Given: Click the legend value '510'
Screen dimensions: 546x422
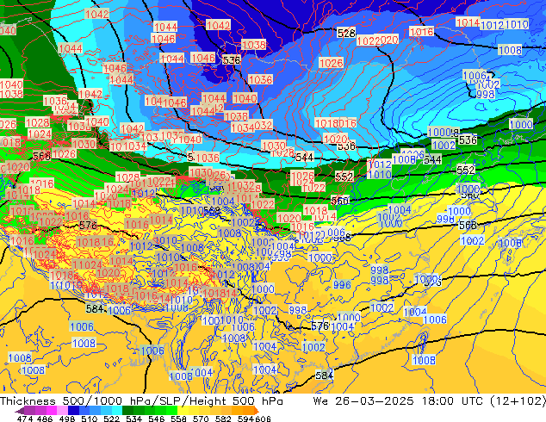Looking at the screenshot, I should tap(90, 419).
